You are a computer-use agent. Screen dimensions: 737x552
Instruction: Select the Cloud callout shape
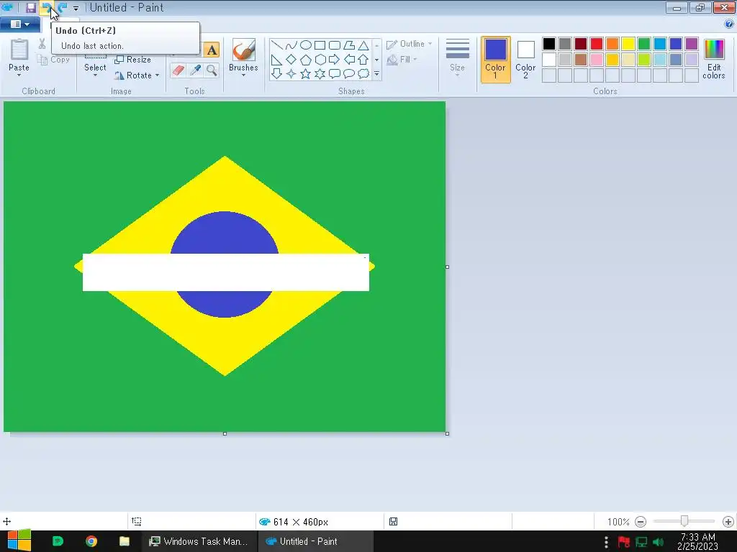click(363, 74)
